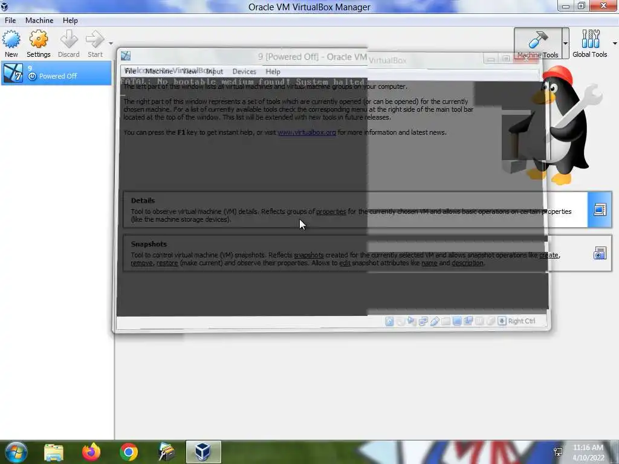The image size is (619, 464).
Task: Open the Snapshots tool via its camera icon
Action: [x=600, y=253]
